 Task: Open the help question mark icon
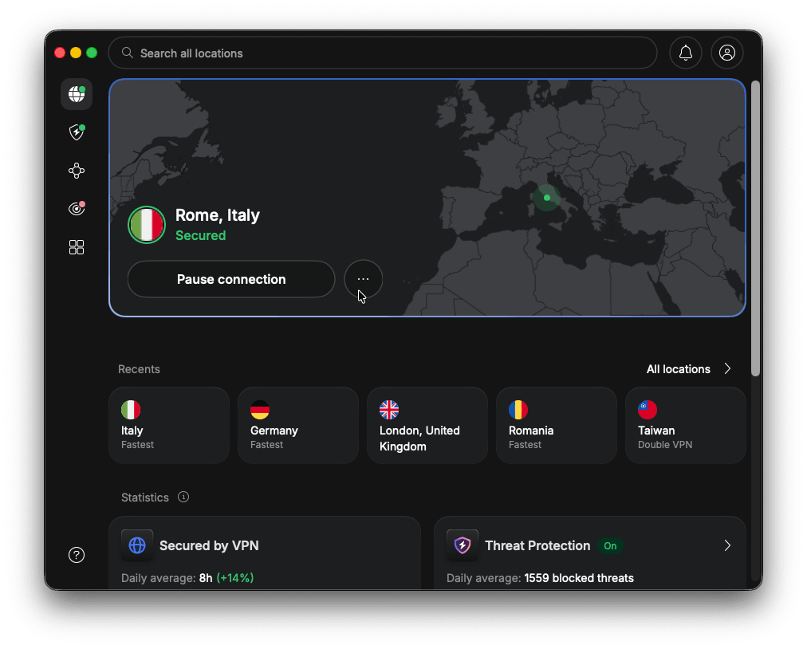pyautogui.click(x=77, y=555)
